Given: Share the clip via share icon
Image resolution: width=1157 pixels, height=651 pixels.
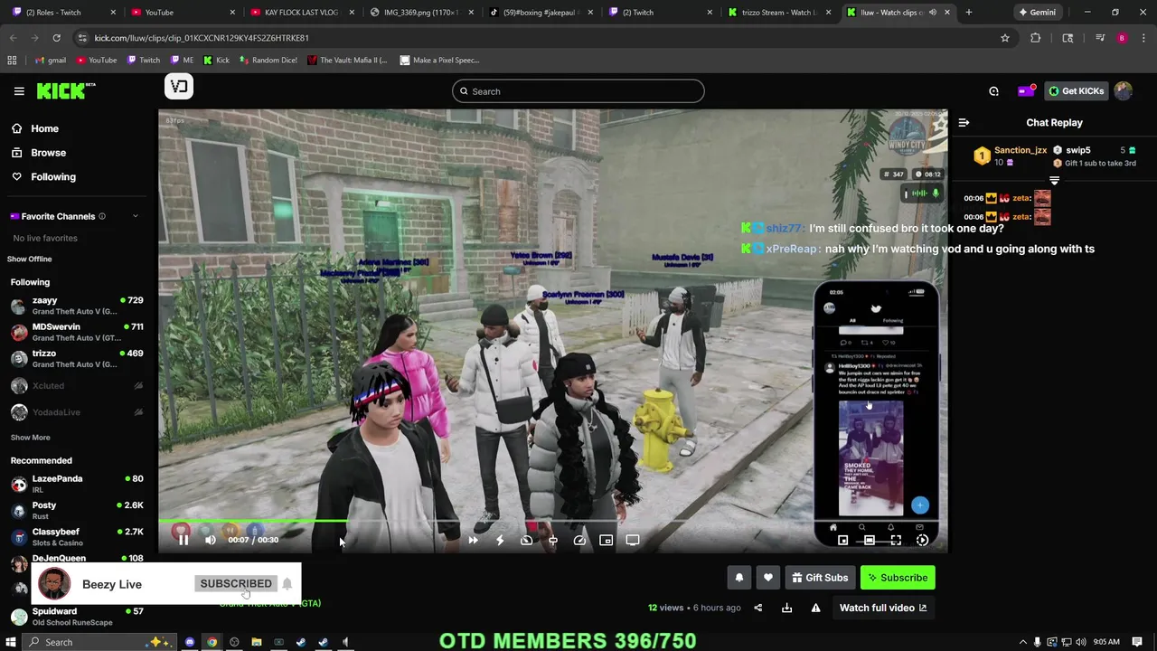Looking at the screenshot, I should tap(758, 608).
